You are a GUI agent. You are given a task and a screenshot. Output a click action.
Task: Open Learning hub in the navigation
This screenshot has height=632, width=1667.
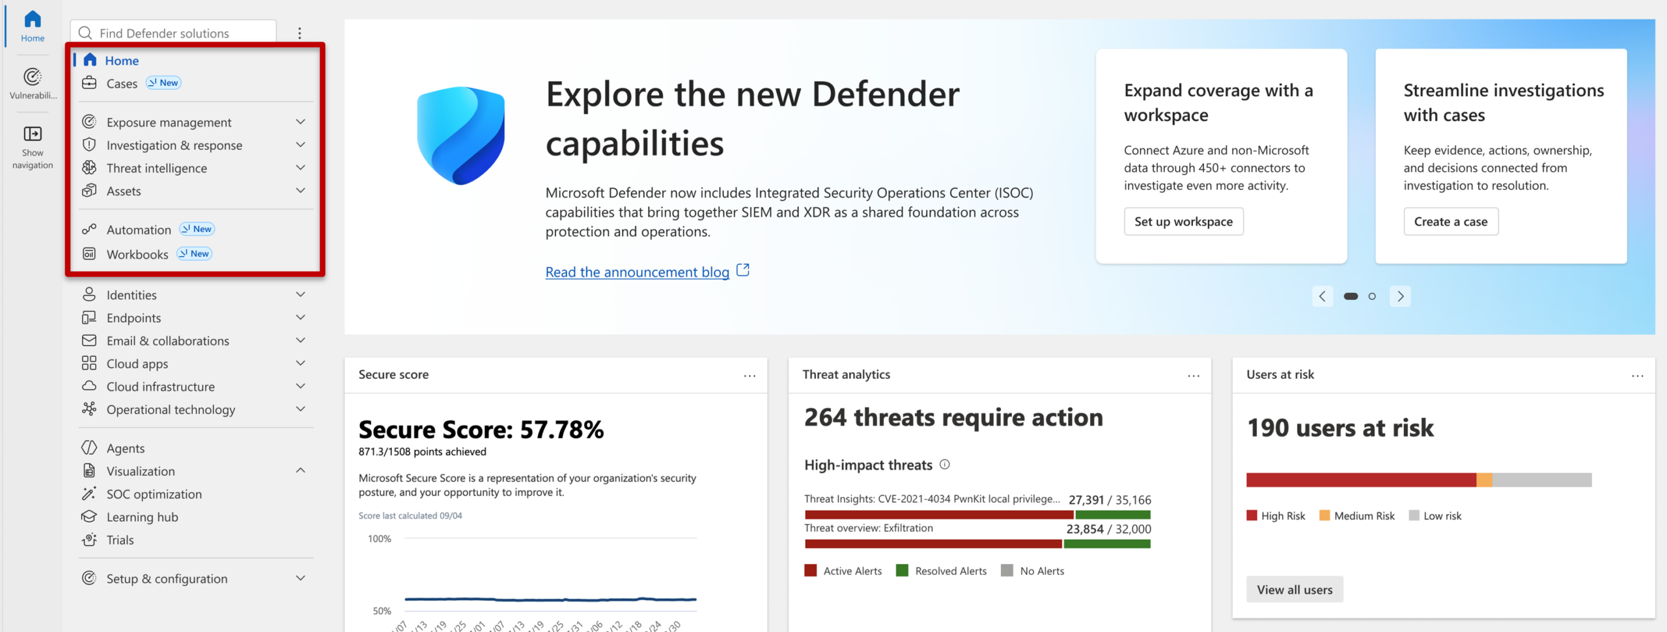(x=142, y=517)
